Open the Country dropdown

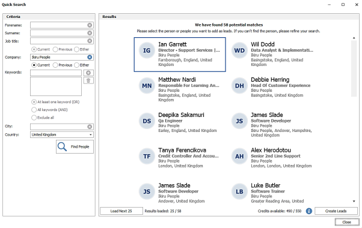(90, 134)
